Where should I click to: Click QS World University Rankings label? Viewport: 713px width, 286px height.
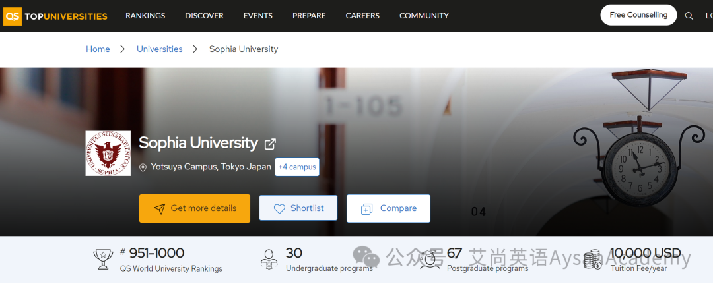click(171, 269)
